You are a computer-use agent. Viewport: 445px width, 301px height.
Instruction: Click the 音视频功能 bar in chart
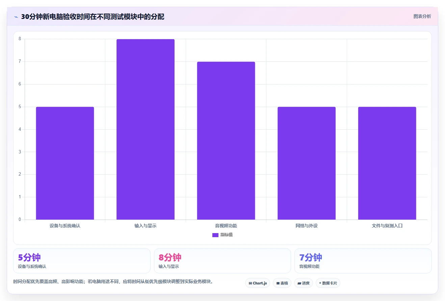pyautogui.click(x=226, y=141)
